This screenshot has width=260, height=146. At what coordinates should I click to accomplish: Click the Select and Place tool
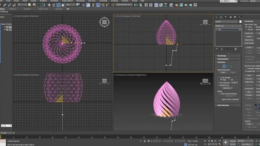coord(63,5)
